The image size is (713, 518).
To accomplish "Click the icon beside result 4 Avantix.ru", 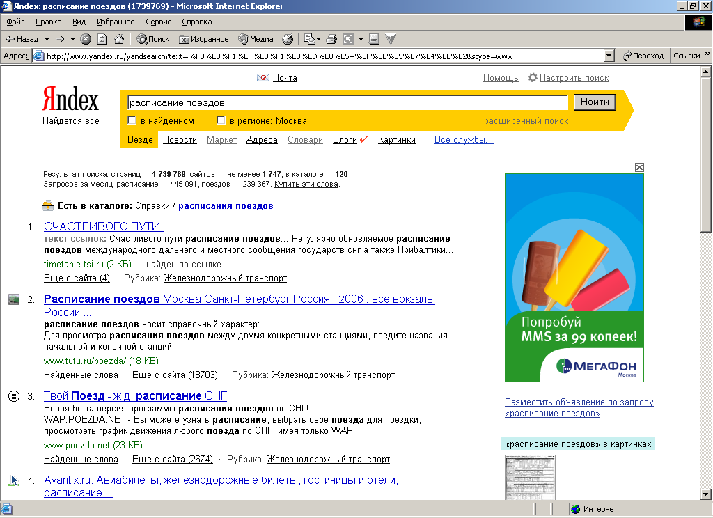I will tap(14, 480).
